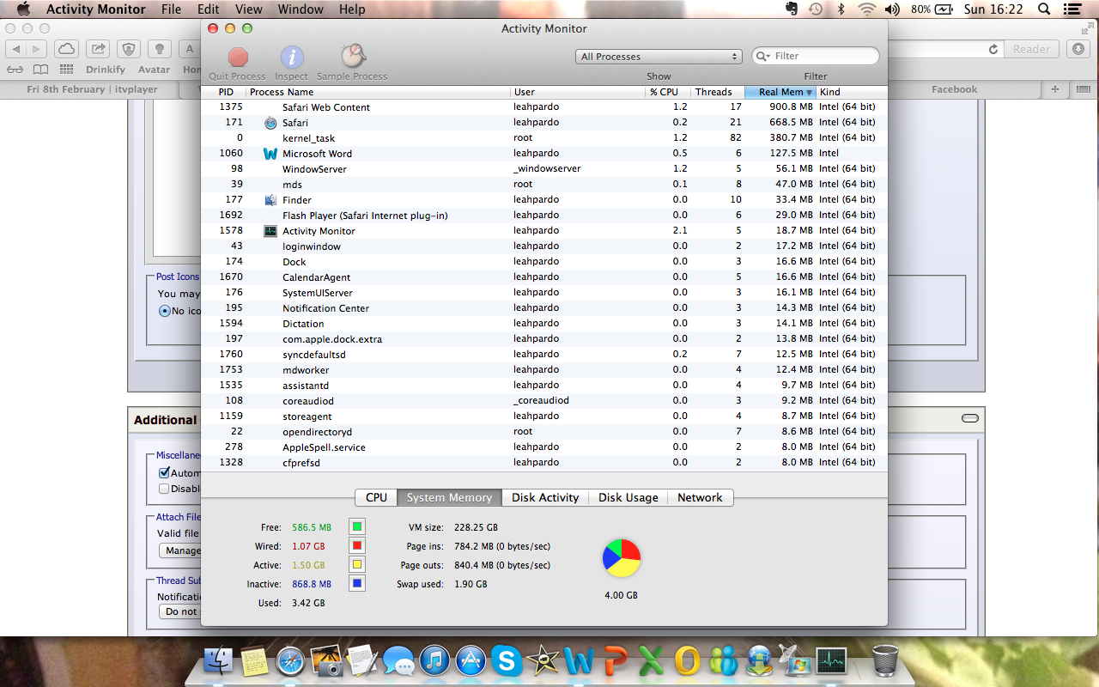Open the View menu in the menu bar

tap(249, 9)
